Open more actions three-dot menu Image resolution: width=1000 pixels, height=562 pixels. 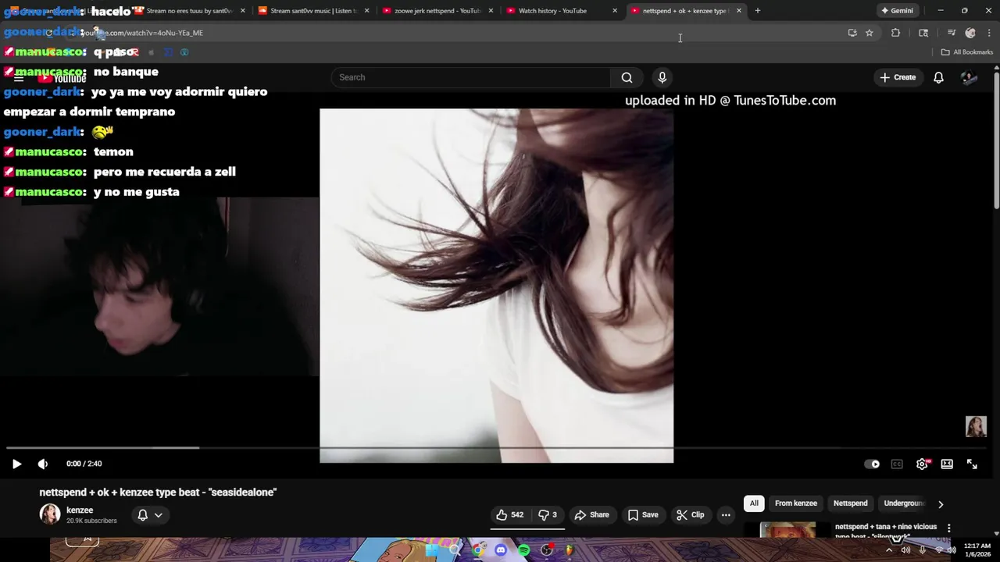click(726, 514)
